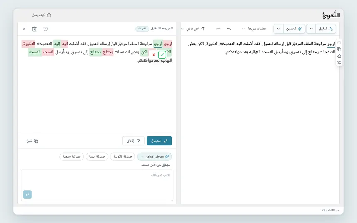Click the سيُطبّق على: كامل المستند label
Screen dimensions: 357x223
pos(156,165)
